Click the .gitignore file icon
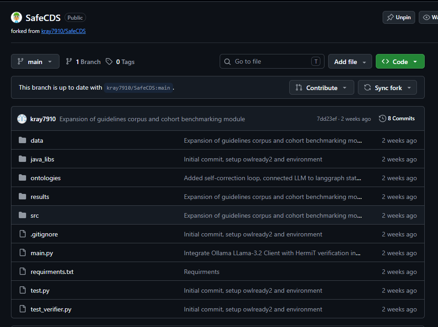438x327 pixels. tap(22, 234)
